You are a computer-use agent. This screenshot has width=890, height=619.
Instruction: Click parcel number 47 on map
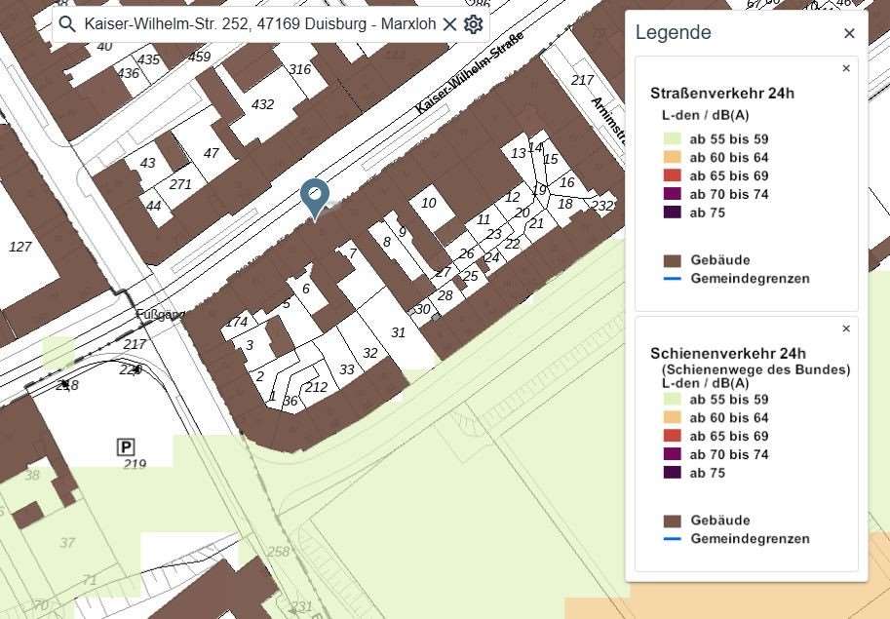tap(212, 153)
